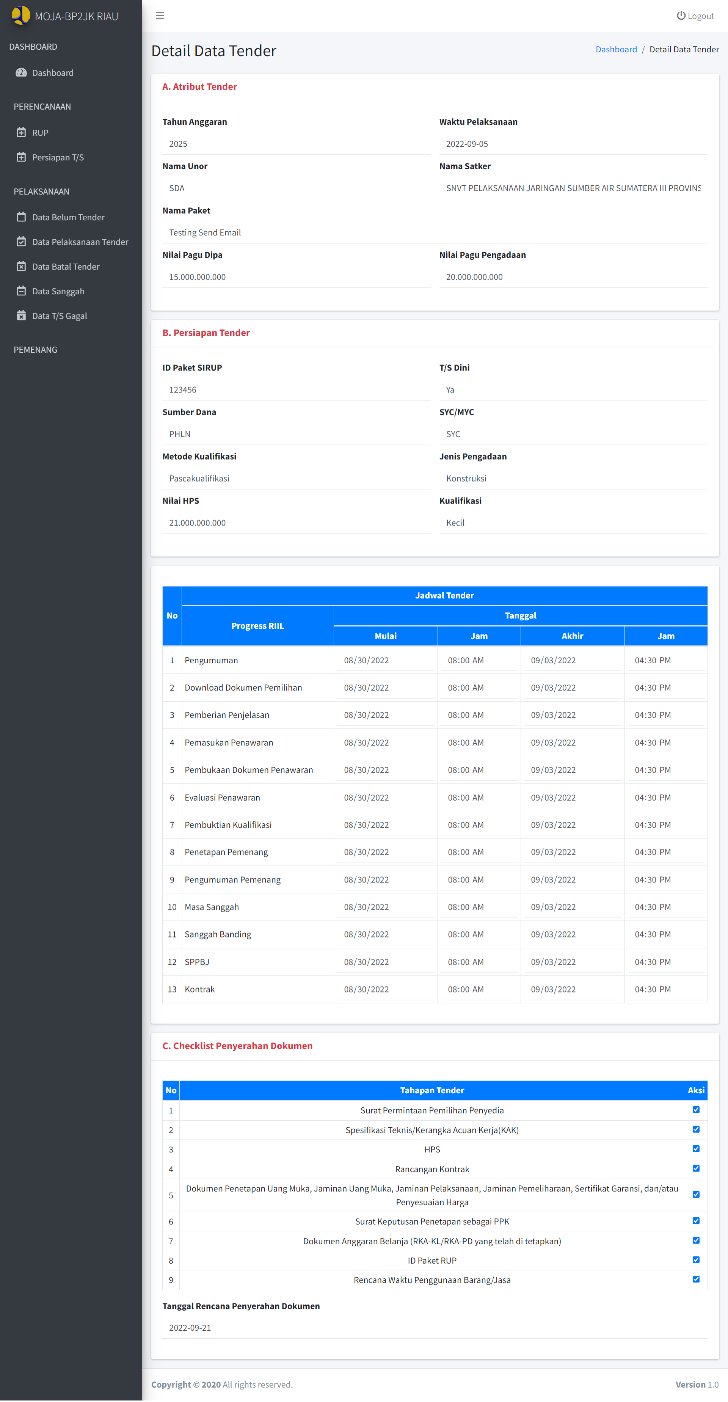Click the Logout text link

(701, 16)
